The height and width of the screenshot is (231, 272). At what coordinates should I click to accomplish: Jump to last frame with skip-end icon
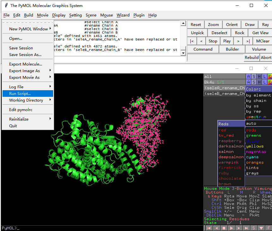tap(247, 228)
